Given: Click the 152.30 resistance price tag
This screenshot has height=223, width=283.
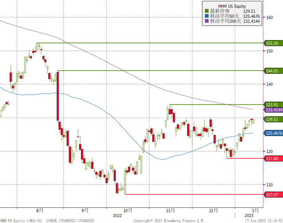Looking at the screenshot, I should point(272,43).
